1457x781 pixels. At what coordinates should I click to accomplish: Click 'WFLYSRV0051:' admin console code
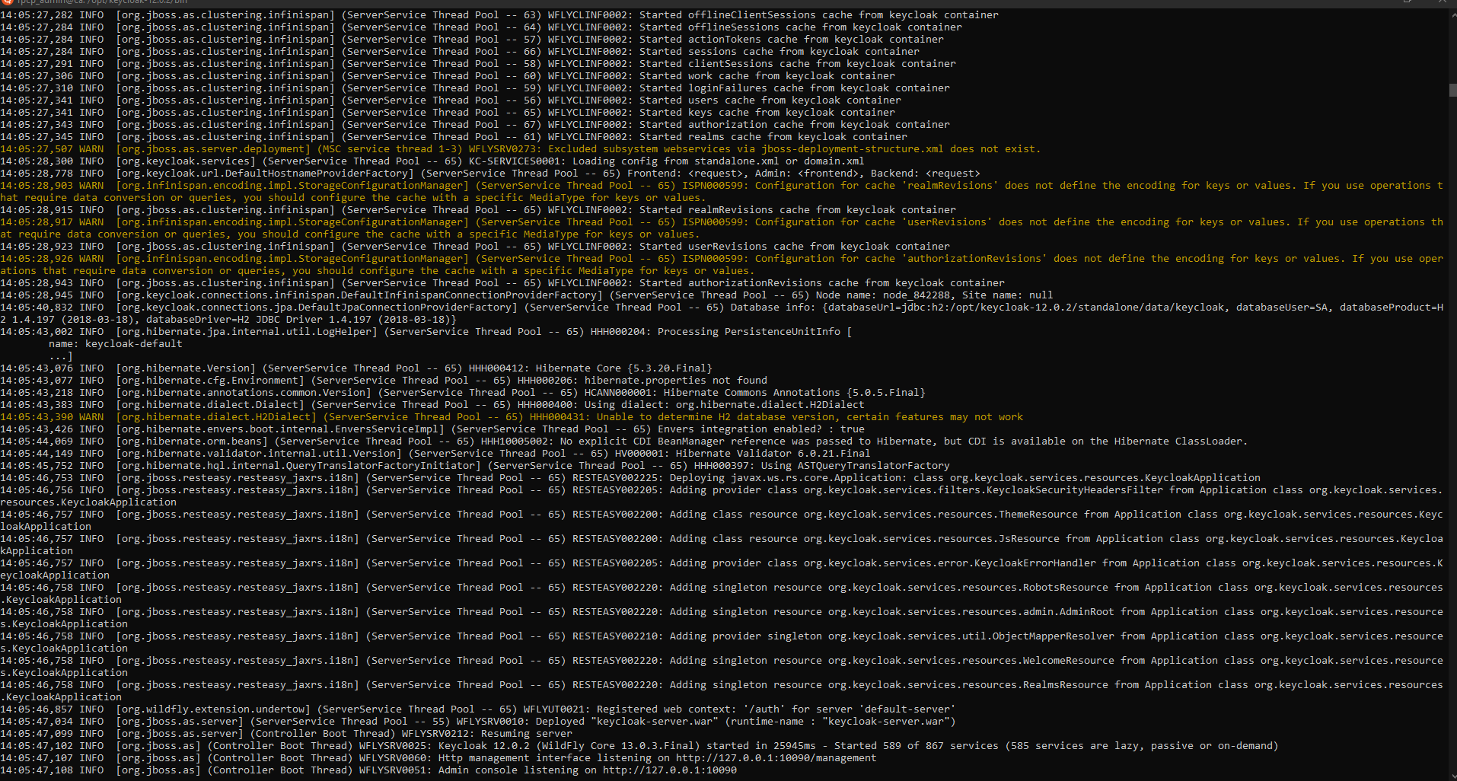click(396, 770)
